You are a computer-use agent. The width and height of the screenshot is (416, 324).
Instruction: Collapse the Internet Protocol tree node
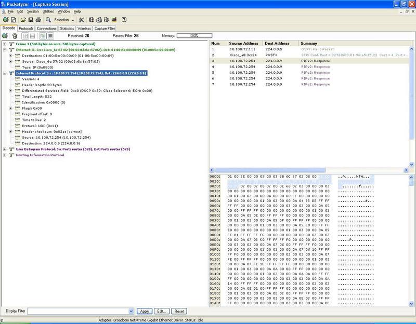[x=5, y=73]
